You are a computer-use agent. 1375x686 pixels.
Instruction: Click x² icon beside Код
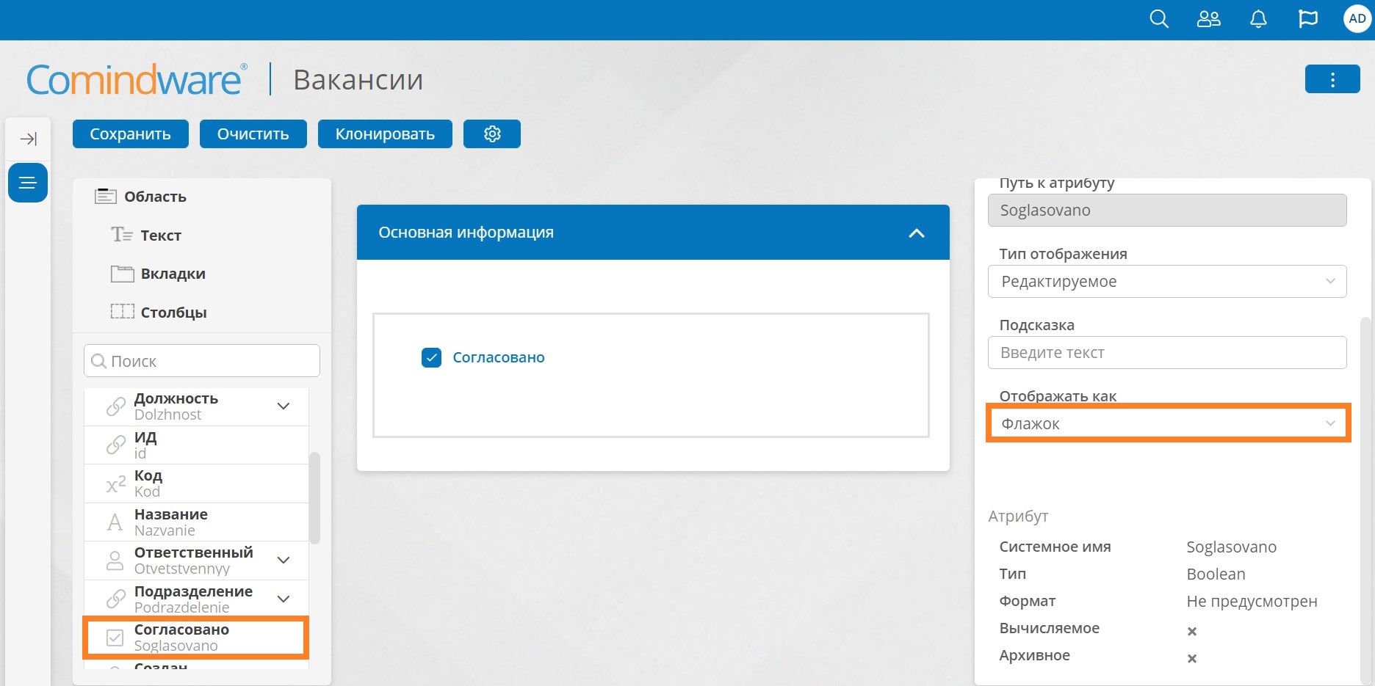pos(115,484)
